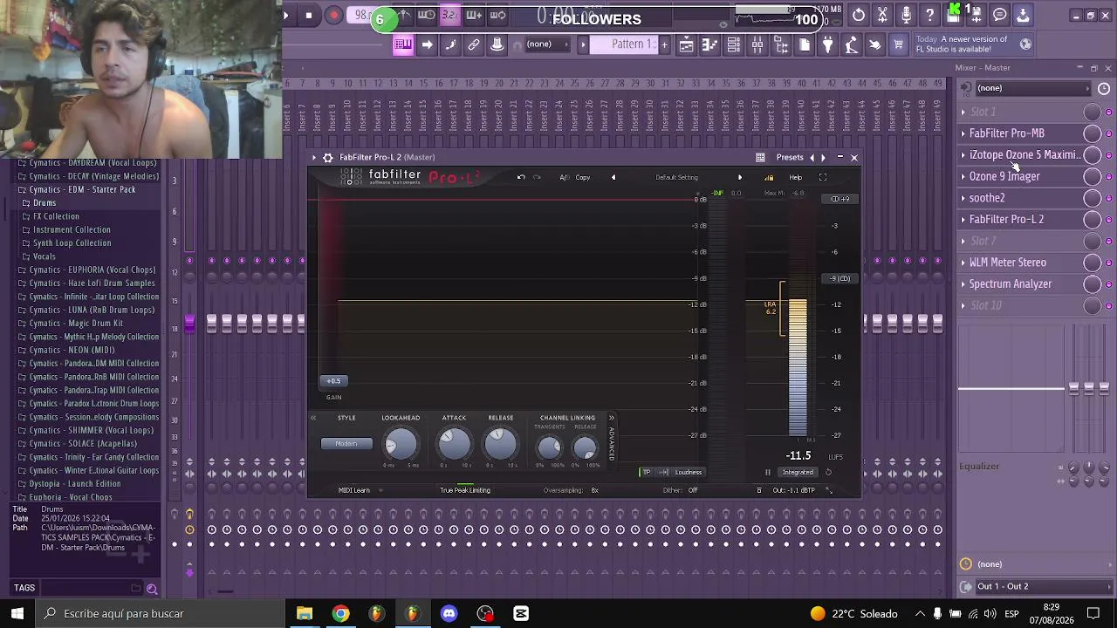
Task: Open the Integrated loudness mode dropdown
Action: [798, 473]
